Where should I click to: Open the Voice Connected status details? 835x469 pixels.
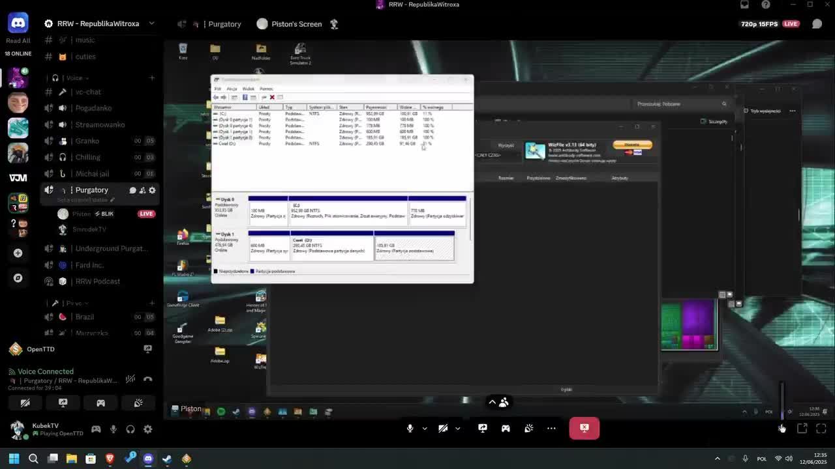46,371
